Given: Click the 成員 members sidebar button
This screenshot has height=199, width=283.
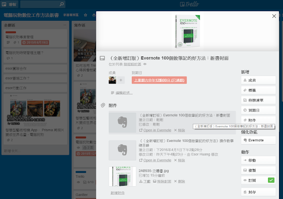Looking at the screenshot, I should [258, 80].
